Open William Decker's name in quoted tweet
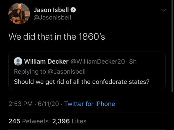 click(46, 62)
